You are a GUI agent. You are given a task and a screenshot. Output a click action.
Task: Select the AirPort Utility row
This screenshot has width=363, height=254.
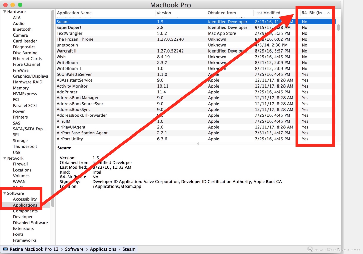pyautogui.click(x=195, y=139)
